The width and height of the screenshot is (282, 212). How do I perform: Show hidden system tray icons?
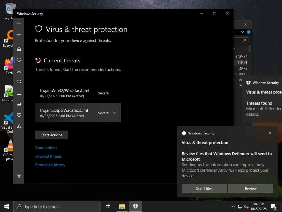[x=233, y=206]
